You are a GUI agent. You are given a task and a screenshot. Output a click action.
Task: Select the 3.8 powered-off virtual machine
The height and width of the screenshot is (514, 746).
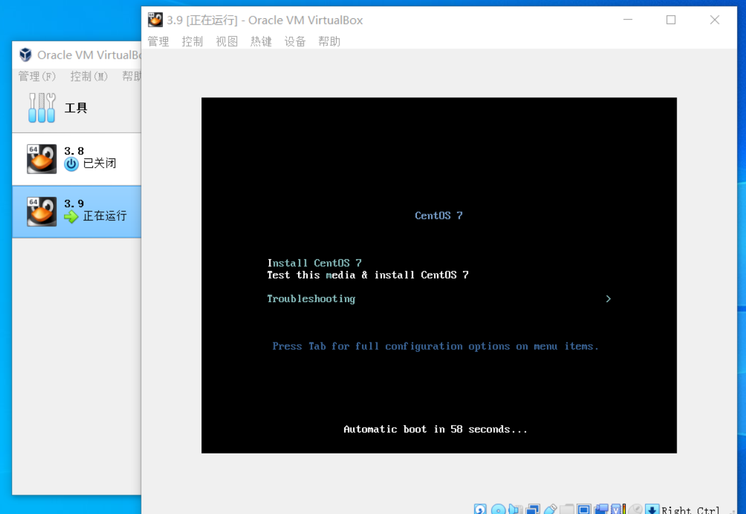click(x=76, y=159)
